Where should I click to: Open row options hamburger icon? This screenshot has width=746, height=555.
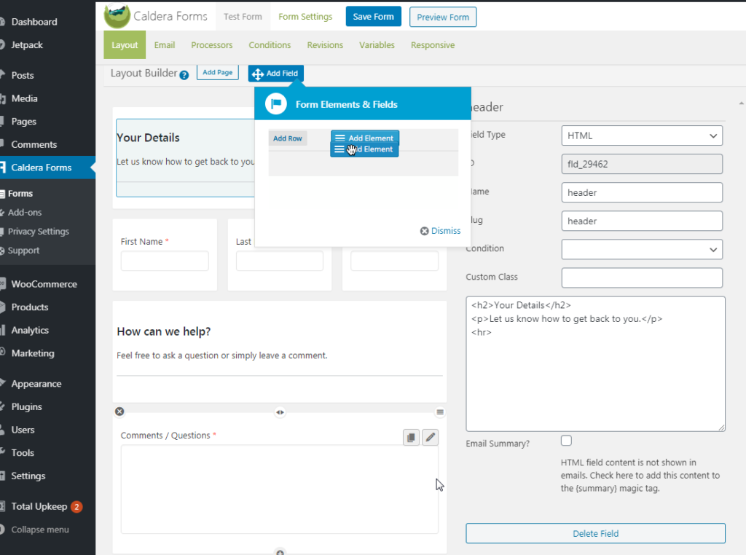[440, 412]
